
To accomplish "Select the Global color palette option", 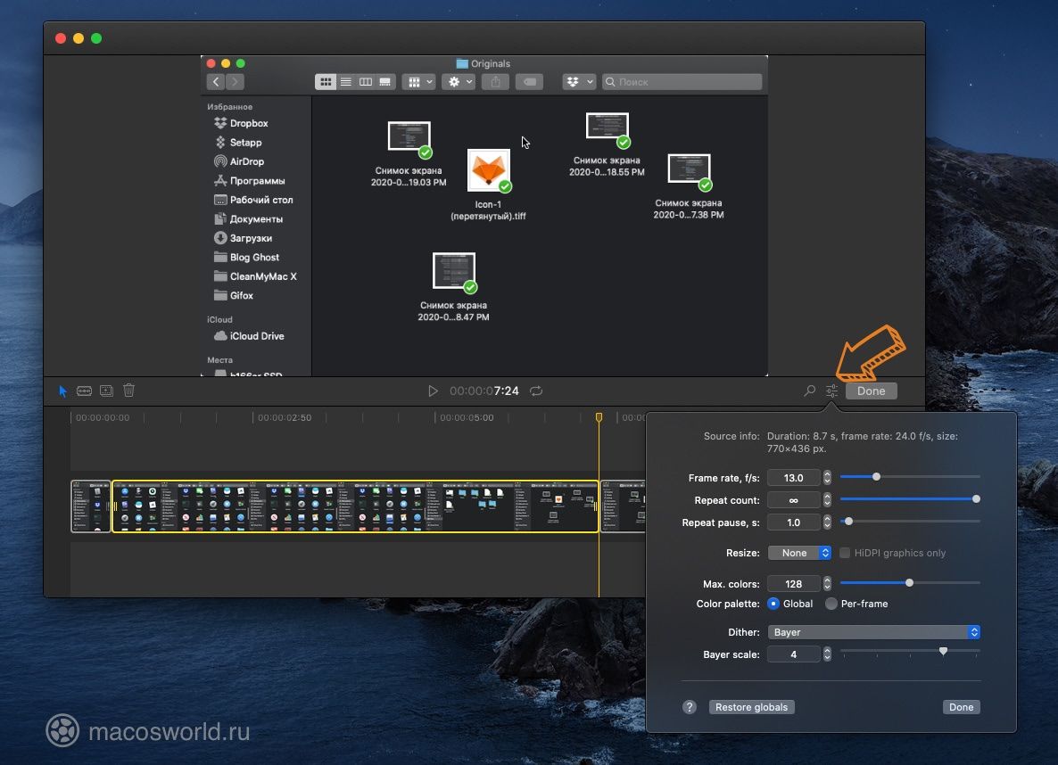I will point(773,604).
